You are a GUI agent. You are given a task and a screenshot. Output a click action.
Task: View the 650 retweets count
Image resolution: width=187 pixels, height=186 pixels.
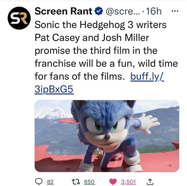89,182
